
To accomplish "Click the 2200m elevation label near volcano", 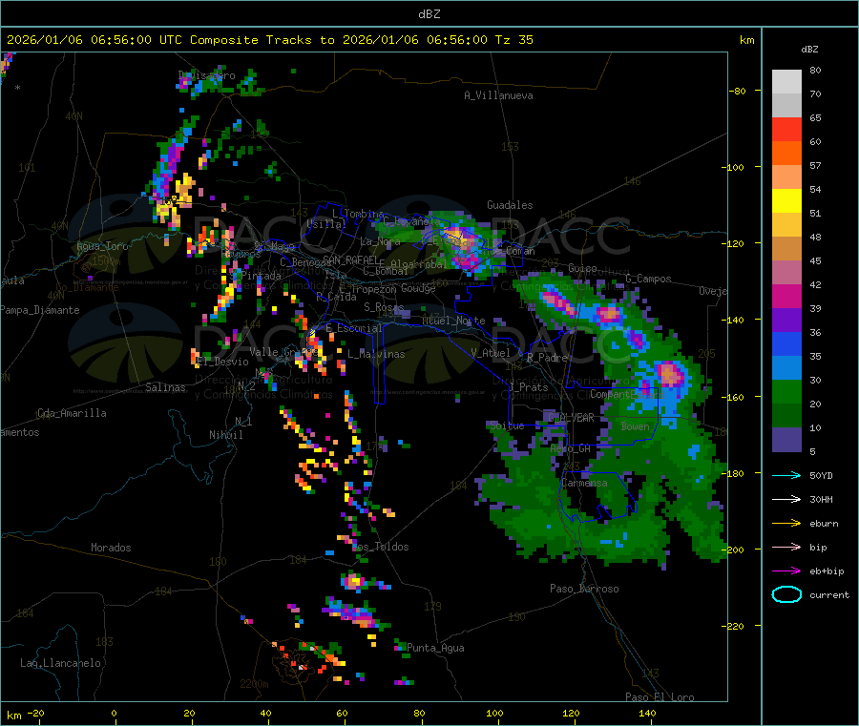I will pos(254,684).
